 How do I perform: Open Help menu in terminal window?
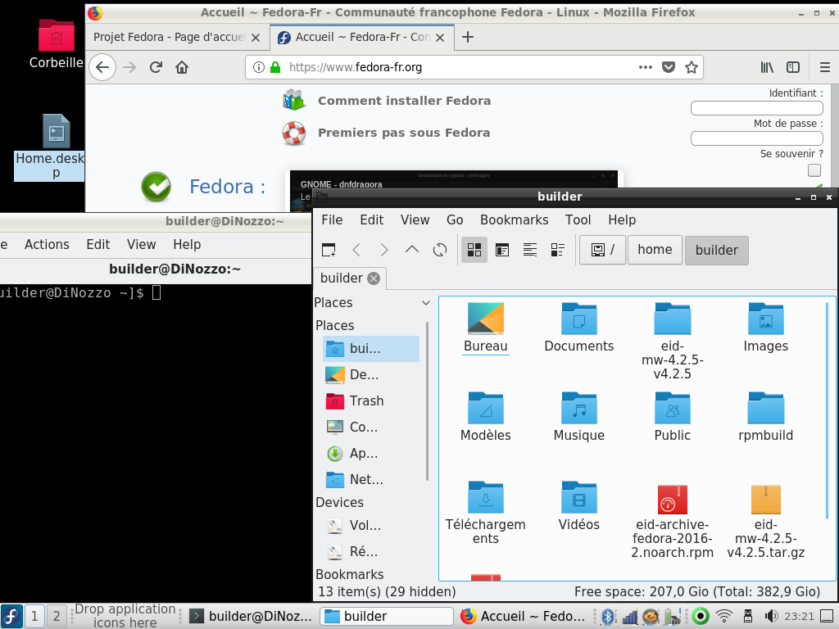coord(187,244)
